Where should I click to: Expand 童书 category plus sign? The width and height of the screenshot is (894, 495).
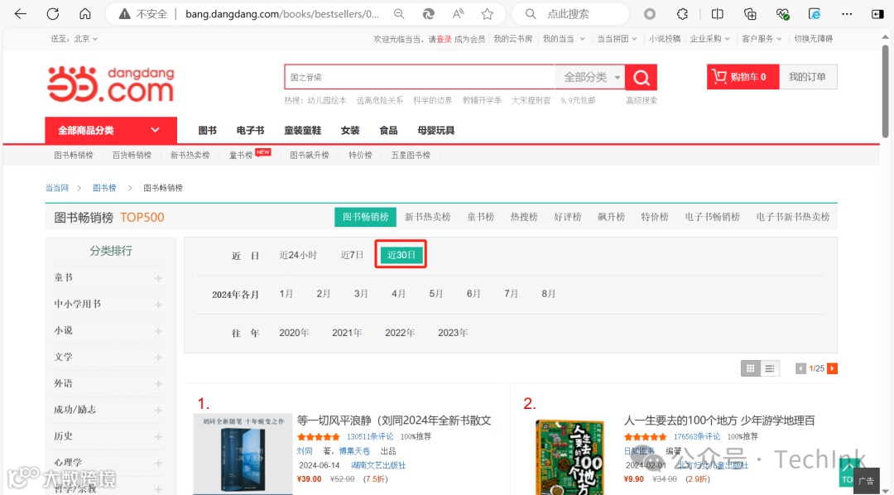tap(158, 278)
